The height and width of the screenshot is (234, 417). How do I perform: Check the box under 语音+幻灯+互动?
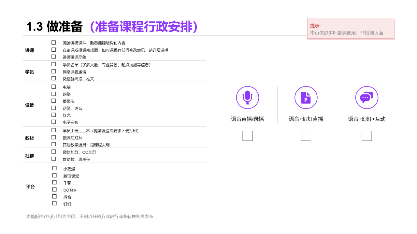[367, 136]
